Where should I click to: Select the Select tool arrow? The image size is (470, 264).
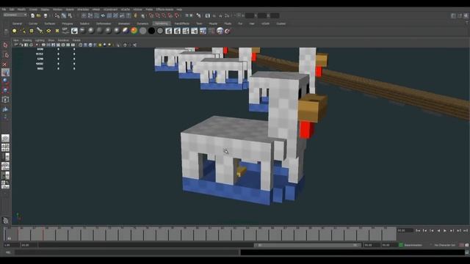[x=5, y=45]
